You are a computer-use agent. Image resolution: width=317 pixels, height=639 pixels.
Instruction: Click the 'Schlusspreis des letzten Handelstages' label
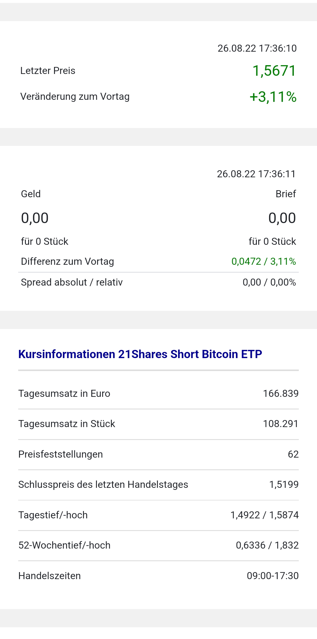(x=103, y=485)
